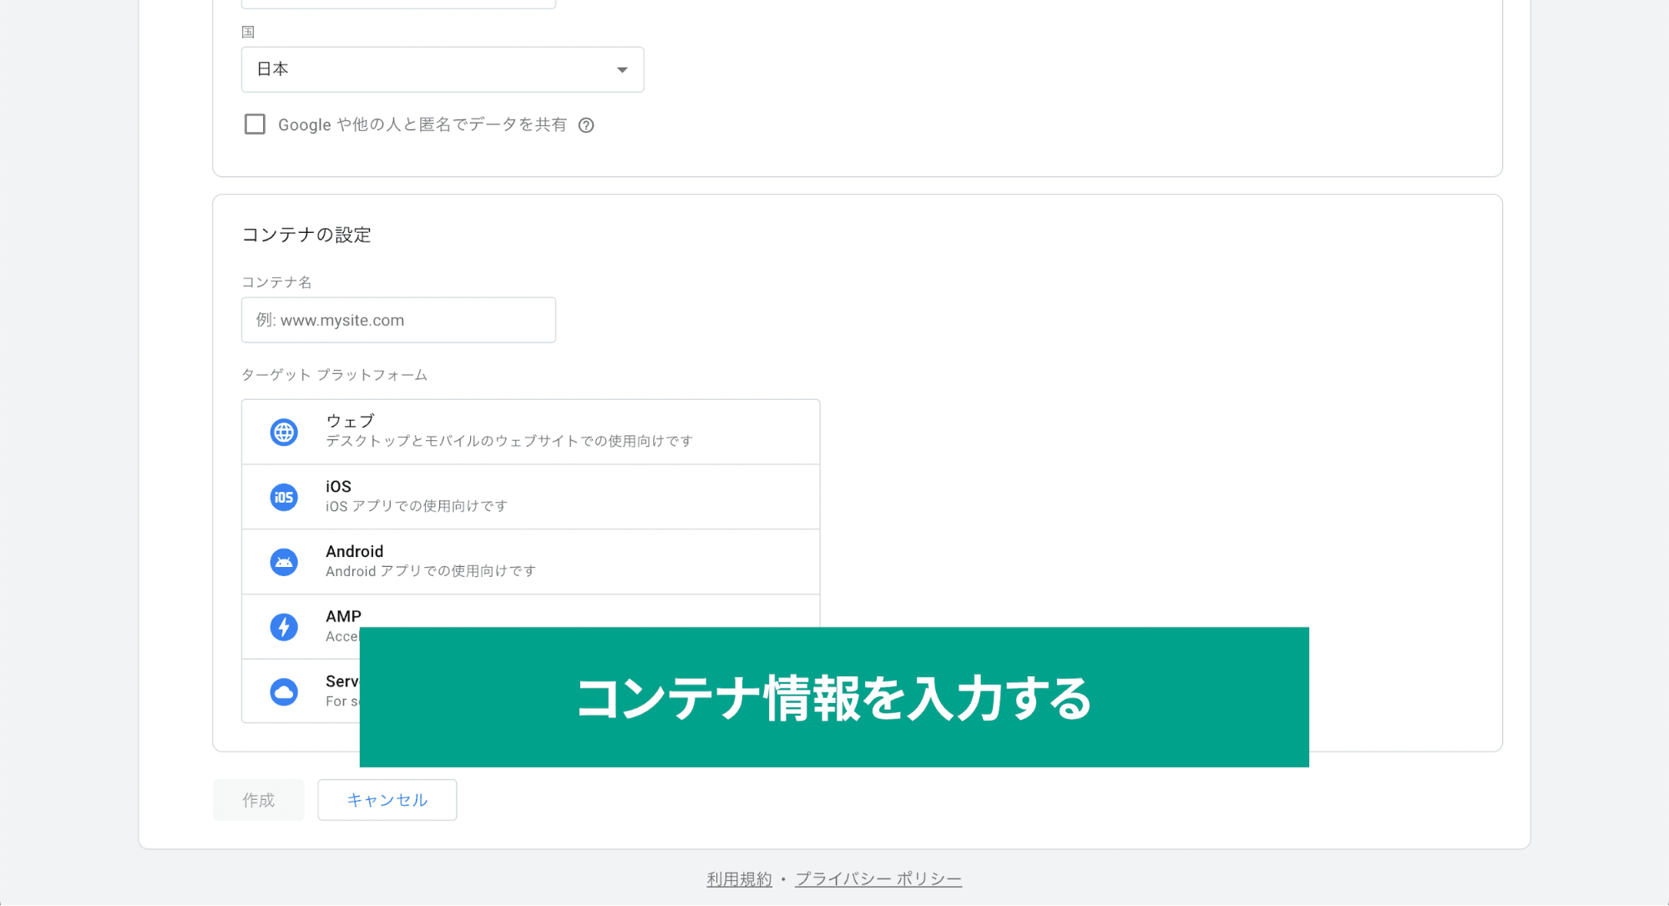Click the Android platform title
The width and height of the screenshot is (1669, 906).
355,551
